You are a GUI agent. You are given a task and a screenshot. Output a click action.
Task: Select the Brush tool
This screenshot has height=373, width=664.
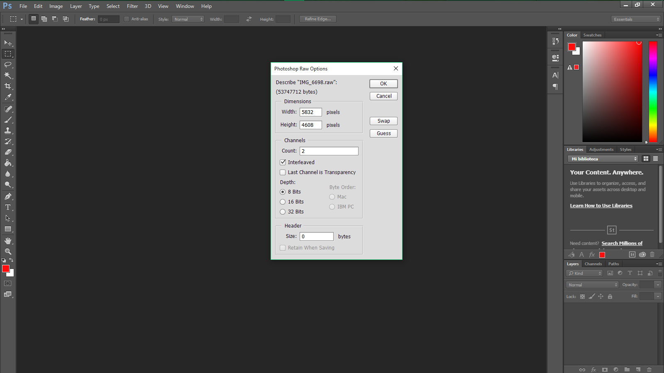(x=8, y=120)
